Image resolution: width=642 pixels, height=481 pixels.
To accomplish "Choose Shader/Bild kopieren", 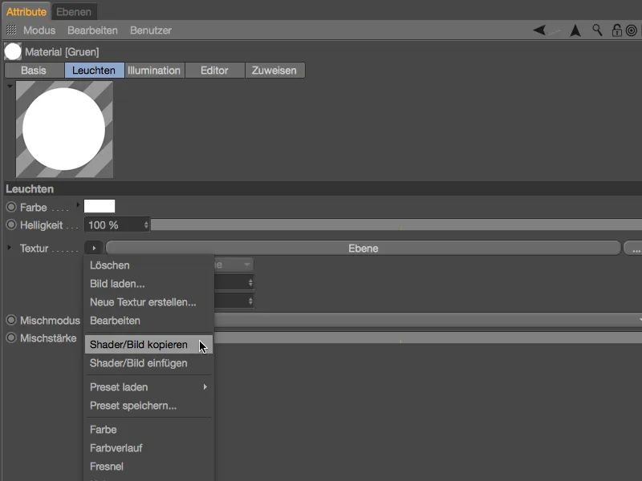I will click(x=149, y=345).
